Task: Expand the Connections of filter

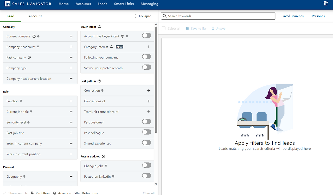Action: [x=149, y=101]
